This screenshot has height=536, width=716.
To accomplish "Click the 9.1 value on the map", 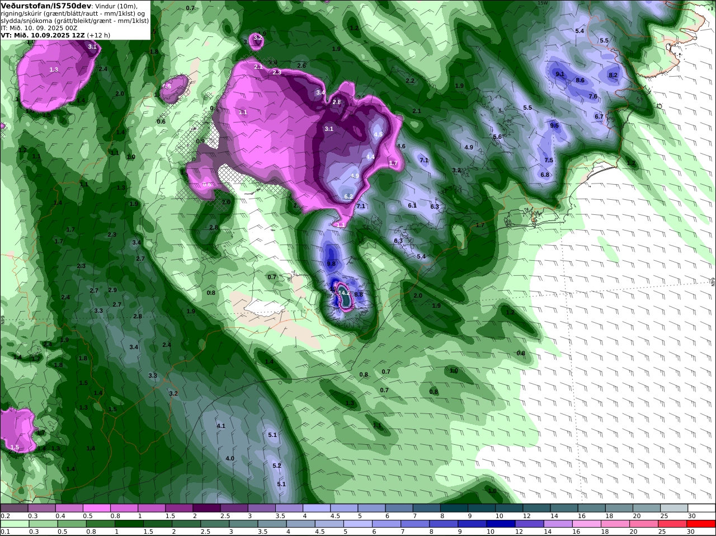I will (x=560, y=74).
